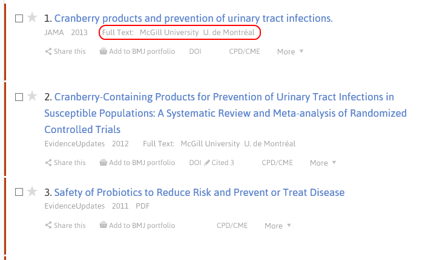This screenshot has width=431, height=260.
Task: Star the second cranberry-containing products result
Action: [x=32, y=96]
